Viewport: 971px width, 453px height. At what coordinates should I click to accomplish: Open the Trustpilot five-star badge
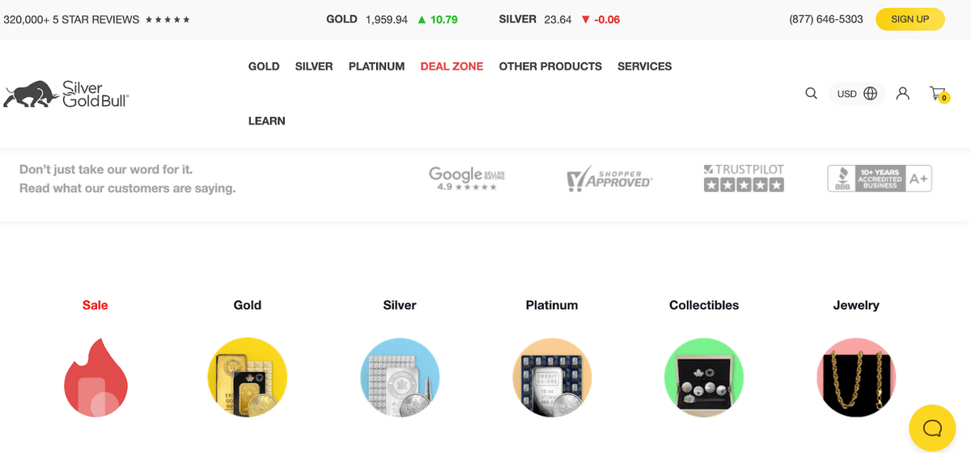coord(744,178)
